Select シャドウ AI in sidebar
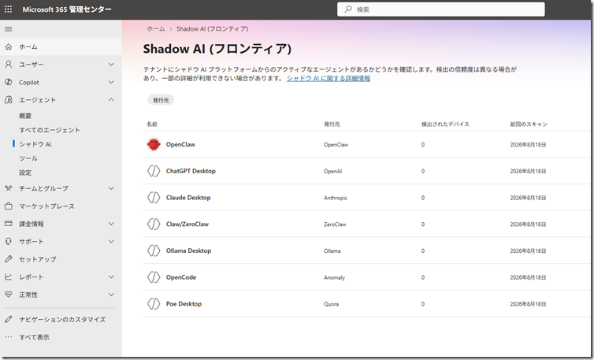The height and width of the screenshot is (360, 594). pyautogui.click(x=35, y=144)
